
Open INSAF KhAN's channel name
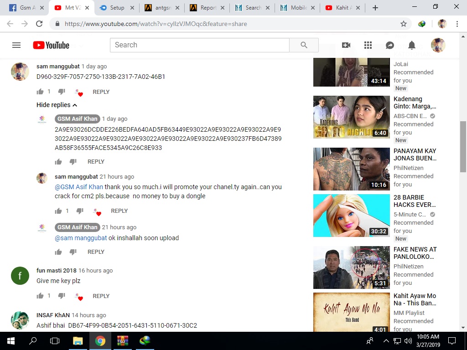[x=53, y=315]
